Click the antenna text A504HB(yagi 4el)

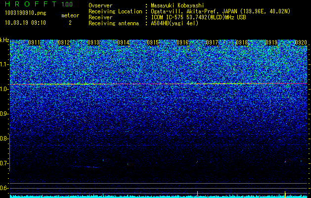[x=175, y=23]
